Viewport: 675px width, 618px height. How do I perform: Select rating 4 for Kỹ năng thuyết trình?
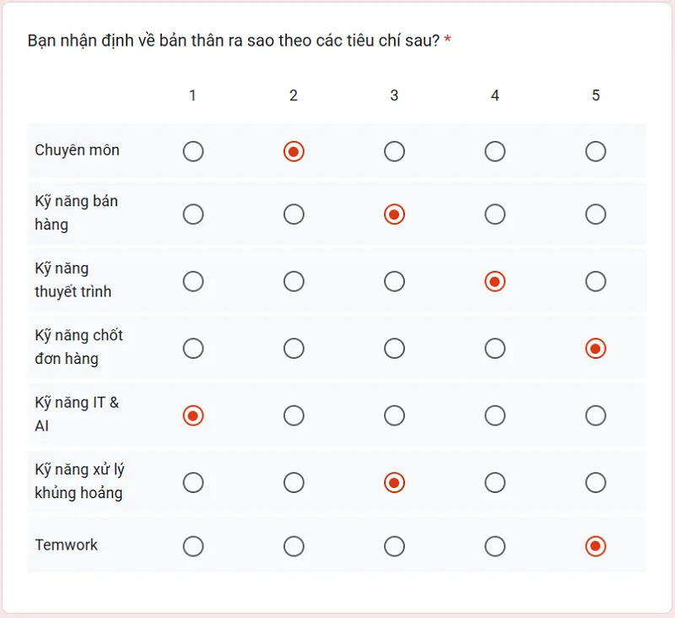(x=495, y=281)
